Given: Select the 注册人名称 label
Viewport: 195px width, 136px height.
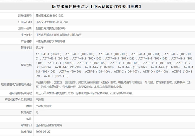Looking at the screenshot, I should [x=25, y=22].
